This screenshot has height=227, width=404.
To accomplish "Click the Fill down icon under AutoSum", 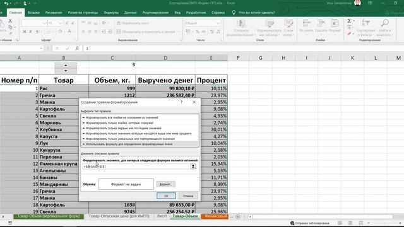I will pyautogui.click(x=349, y=27).
